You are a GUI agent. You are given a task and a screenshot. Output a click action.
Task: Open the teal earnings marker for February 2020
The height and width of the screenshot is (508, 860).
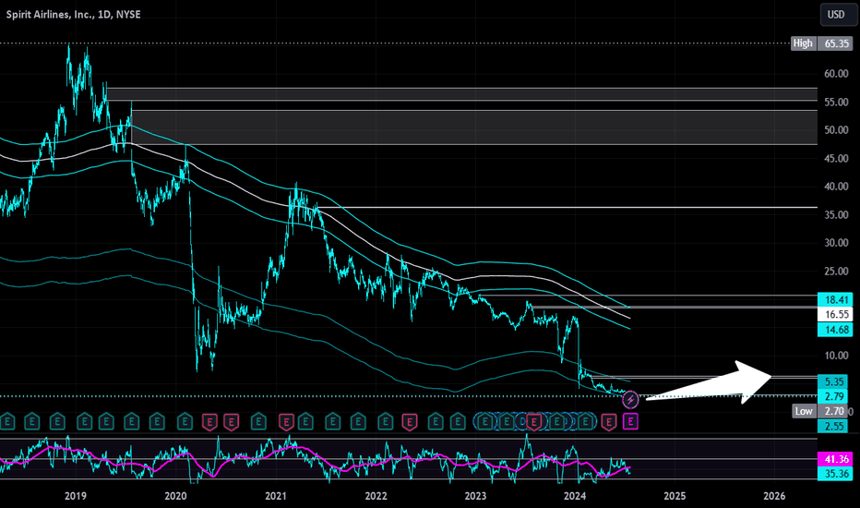point(185,422)
